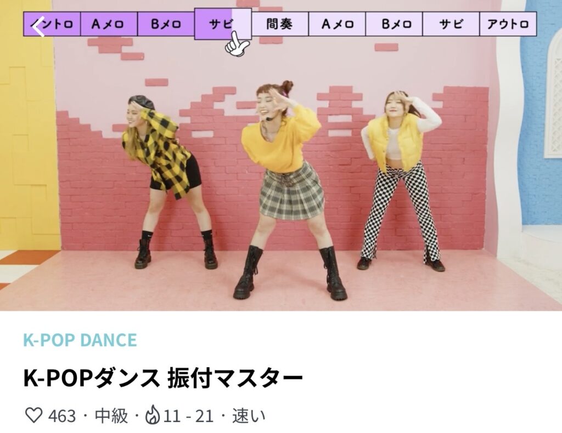Image resolution: width=562 pixels, height=433 pixels.
Task: Click the 速い tempo label
Action: tap(249, 415)
